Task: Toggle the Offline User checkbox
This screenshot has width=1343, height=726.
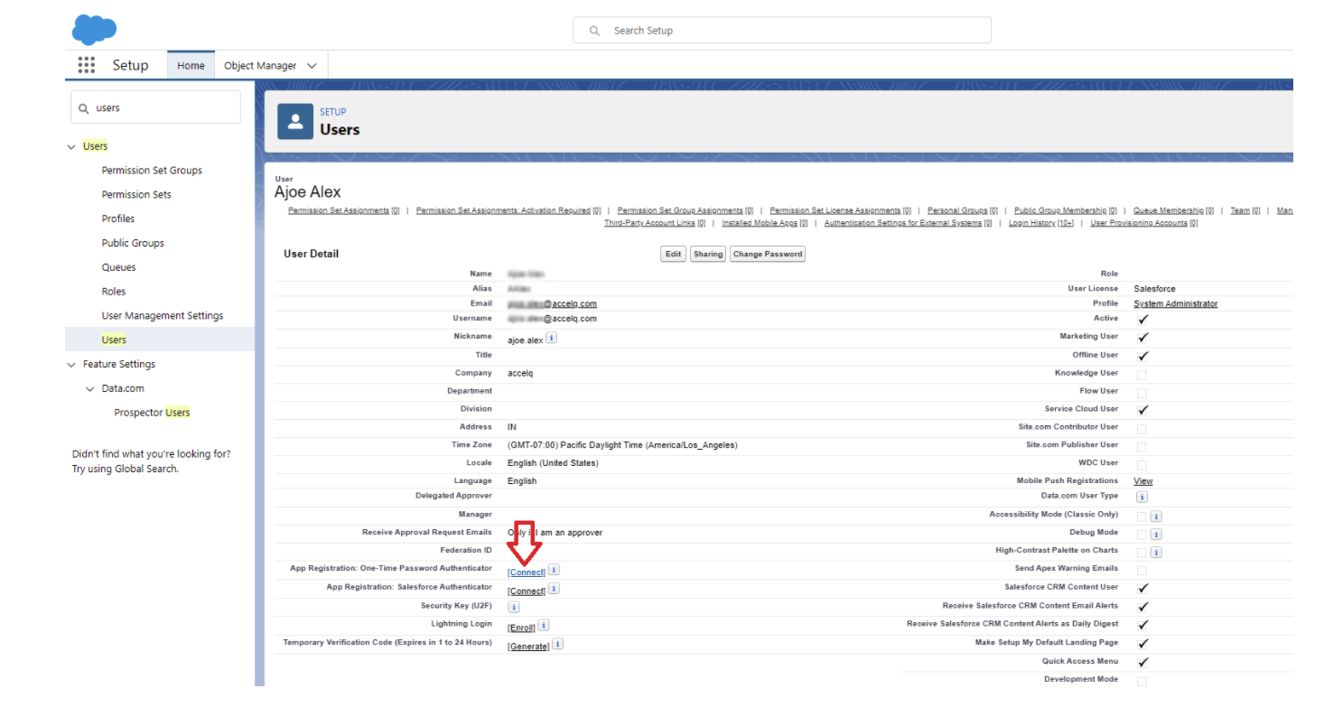Action: 1142,356
